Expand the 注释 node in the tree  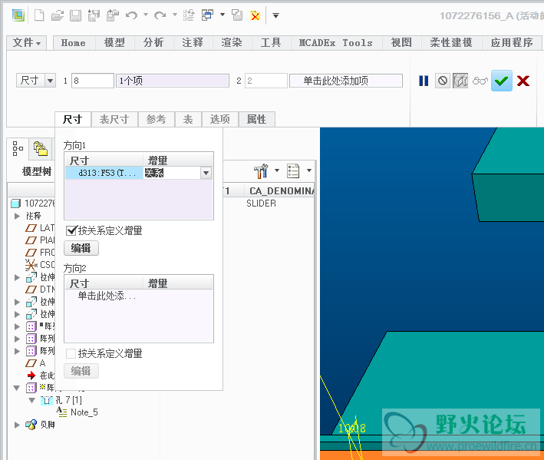[17, 216]
